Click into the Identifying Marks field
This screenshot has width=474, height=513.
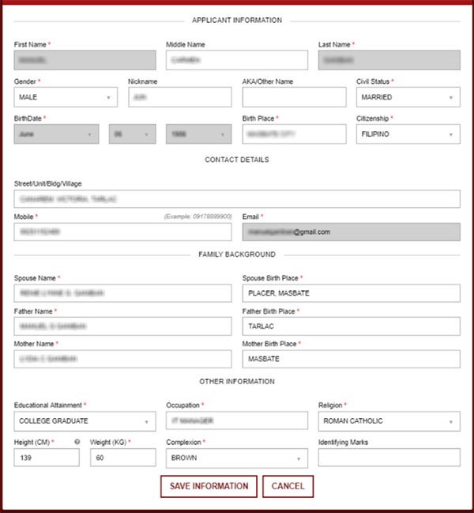point(389,458)
